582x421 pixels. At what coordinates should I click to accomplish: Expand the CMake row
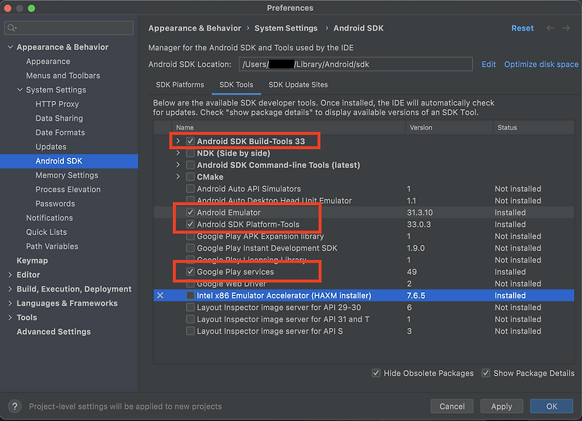(178, 177)
